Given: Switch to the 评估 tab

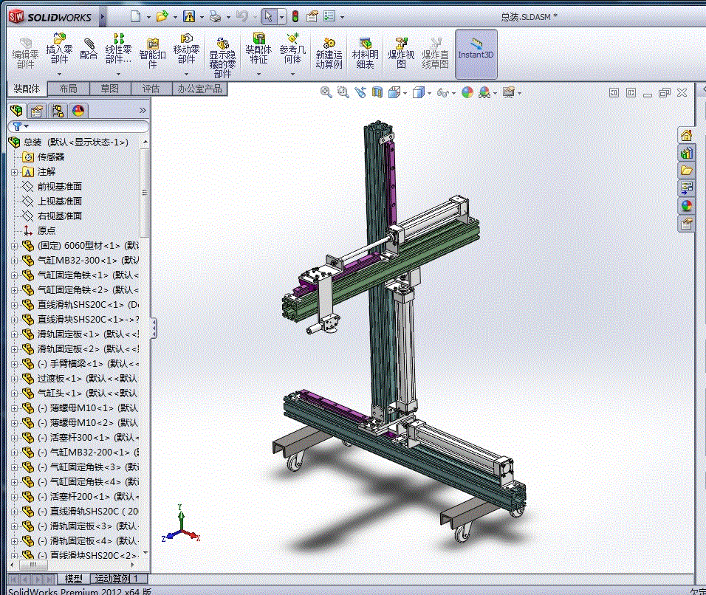Looking at the screenshot, I should pyautogui.click(x=151, y=89).
